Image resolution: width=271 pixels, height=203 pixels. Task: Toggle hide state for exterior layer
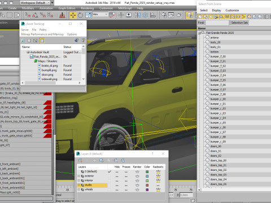click(117, 176)
